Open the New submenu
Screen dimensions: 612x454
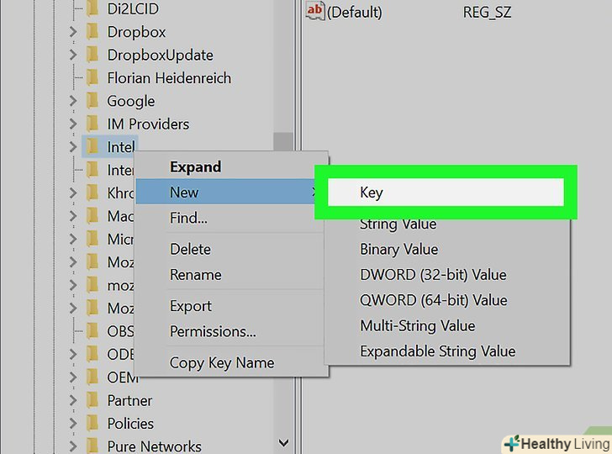[x=226, y=192]
